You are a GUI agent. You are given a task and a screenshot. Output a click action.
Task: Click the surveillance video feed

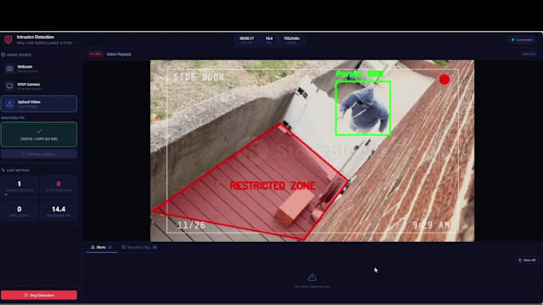tap(312, 151)
